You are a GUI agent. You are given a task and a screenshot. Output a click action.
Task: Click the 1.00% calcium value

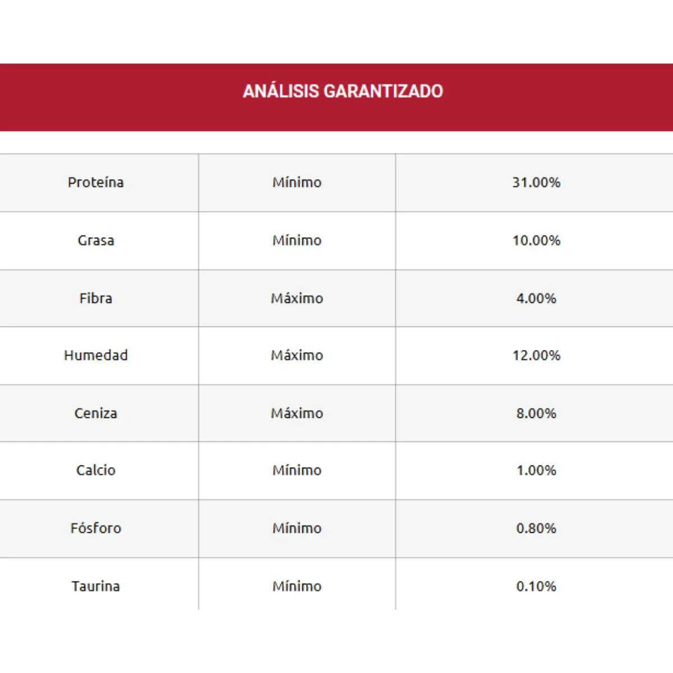(536, 471)
